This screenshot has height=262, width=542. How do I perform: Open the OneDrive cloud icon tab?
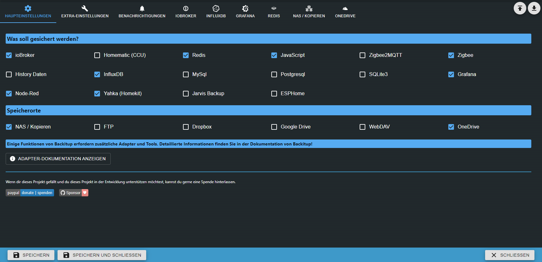pos(345,8)
